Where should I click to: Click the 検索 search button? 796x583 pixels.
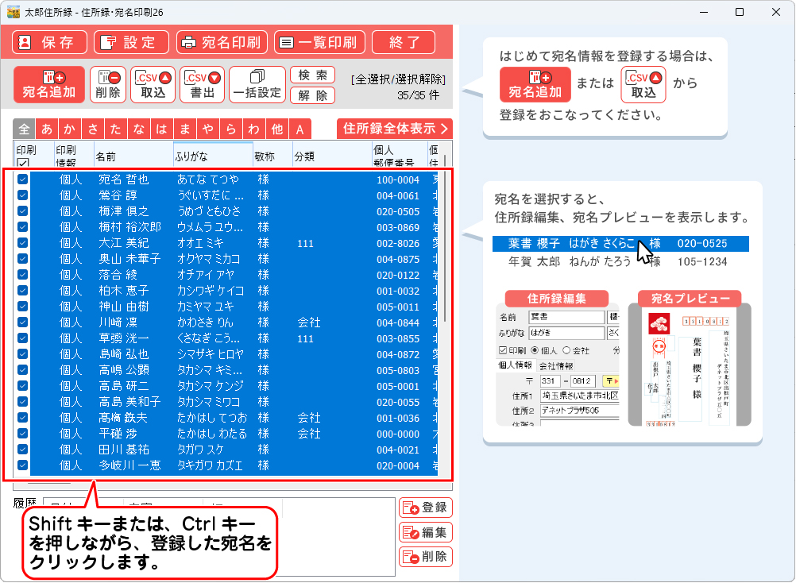312,75
